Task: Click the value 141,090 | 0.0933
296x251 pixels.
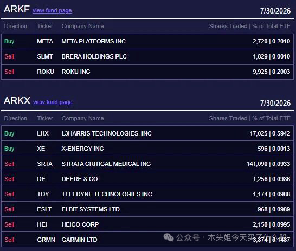Action: [x=268, y=164]
